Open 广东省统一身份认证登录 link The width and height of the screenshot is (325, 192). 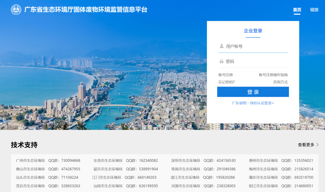[253, 103]
